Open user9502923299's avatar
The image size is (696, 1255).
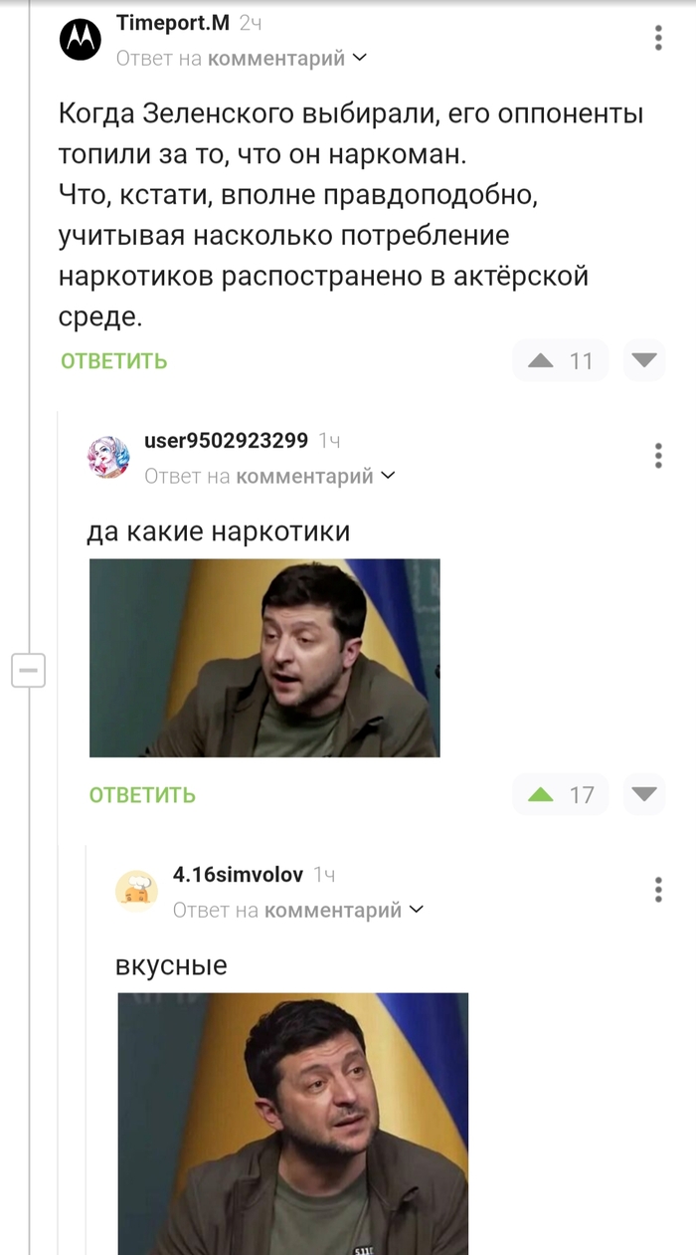tap(109, 457)
